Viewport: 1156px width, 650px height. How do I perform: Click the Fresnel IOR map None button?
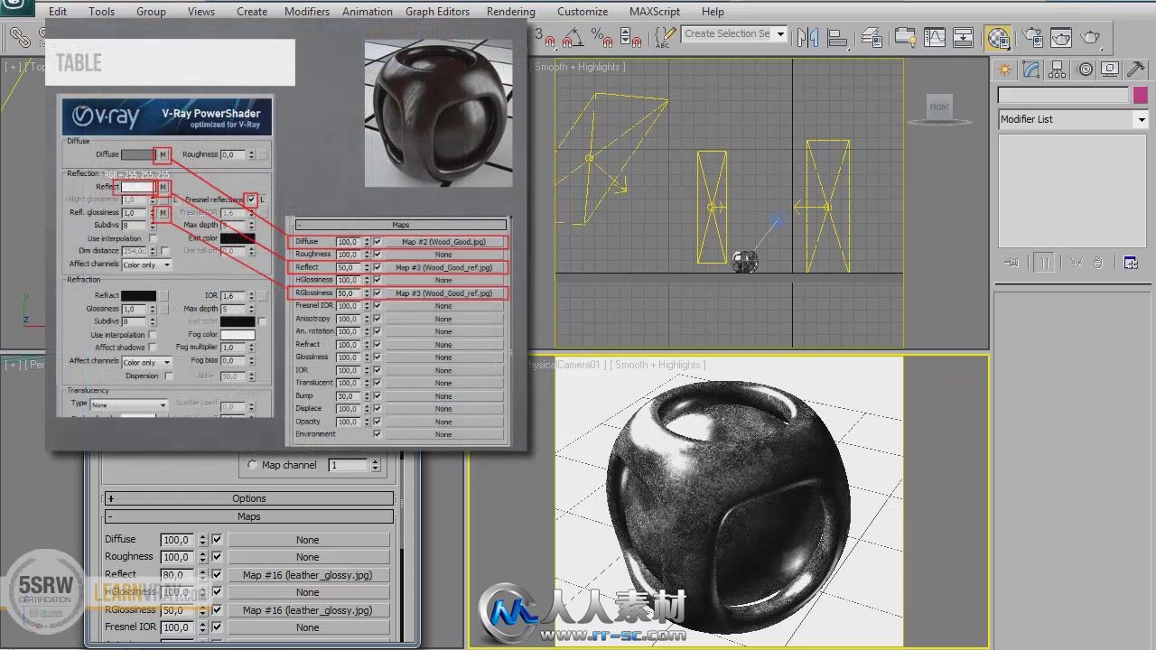pyautogui.click(x=308, y=627)
